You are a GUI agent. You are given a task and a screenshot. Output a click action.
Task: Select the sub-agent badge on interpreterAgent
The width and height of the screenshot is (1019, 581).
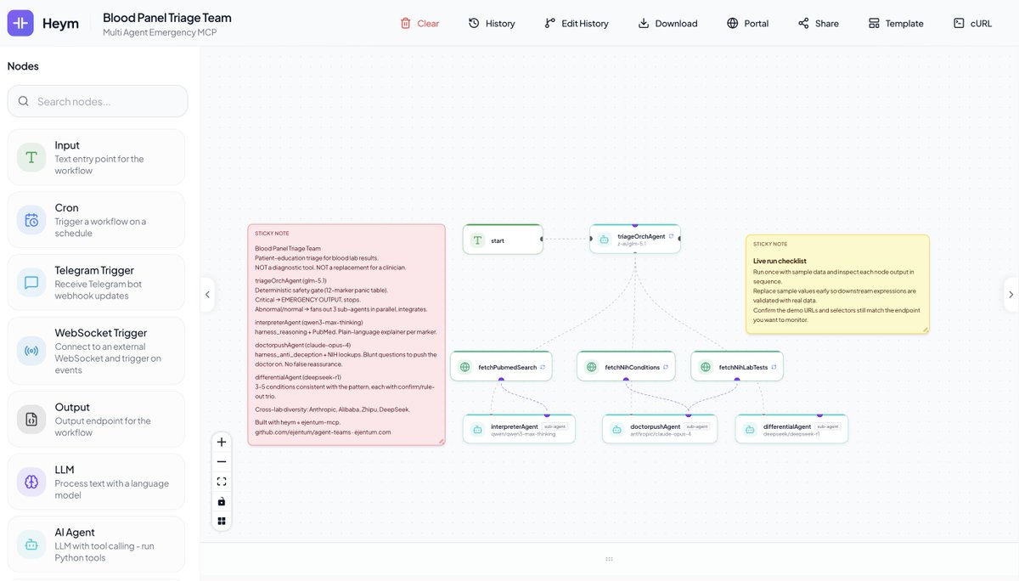[x=555, y=426]
